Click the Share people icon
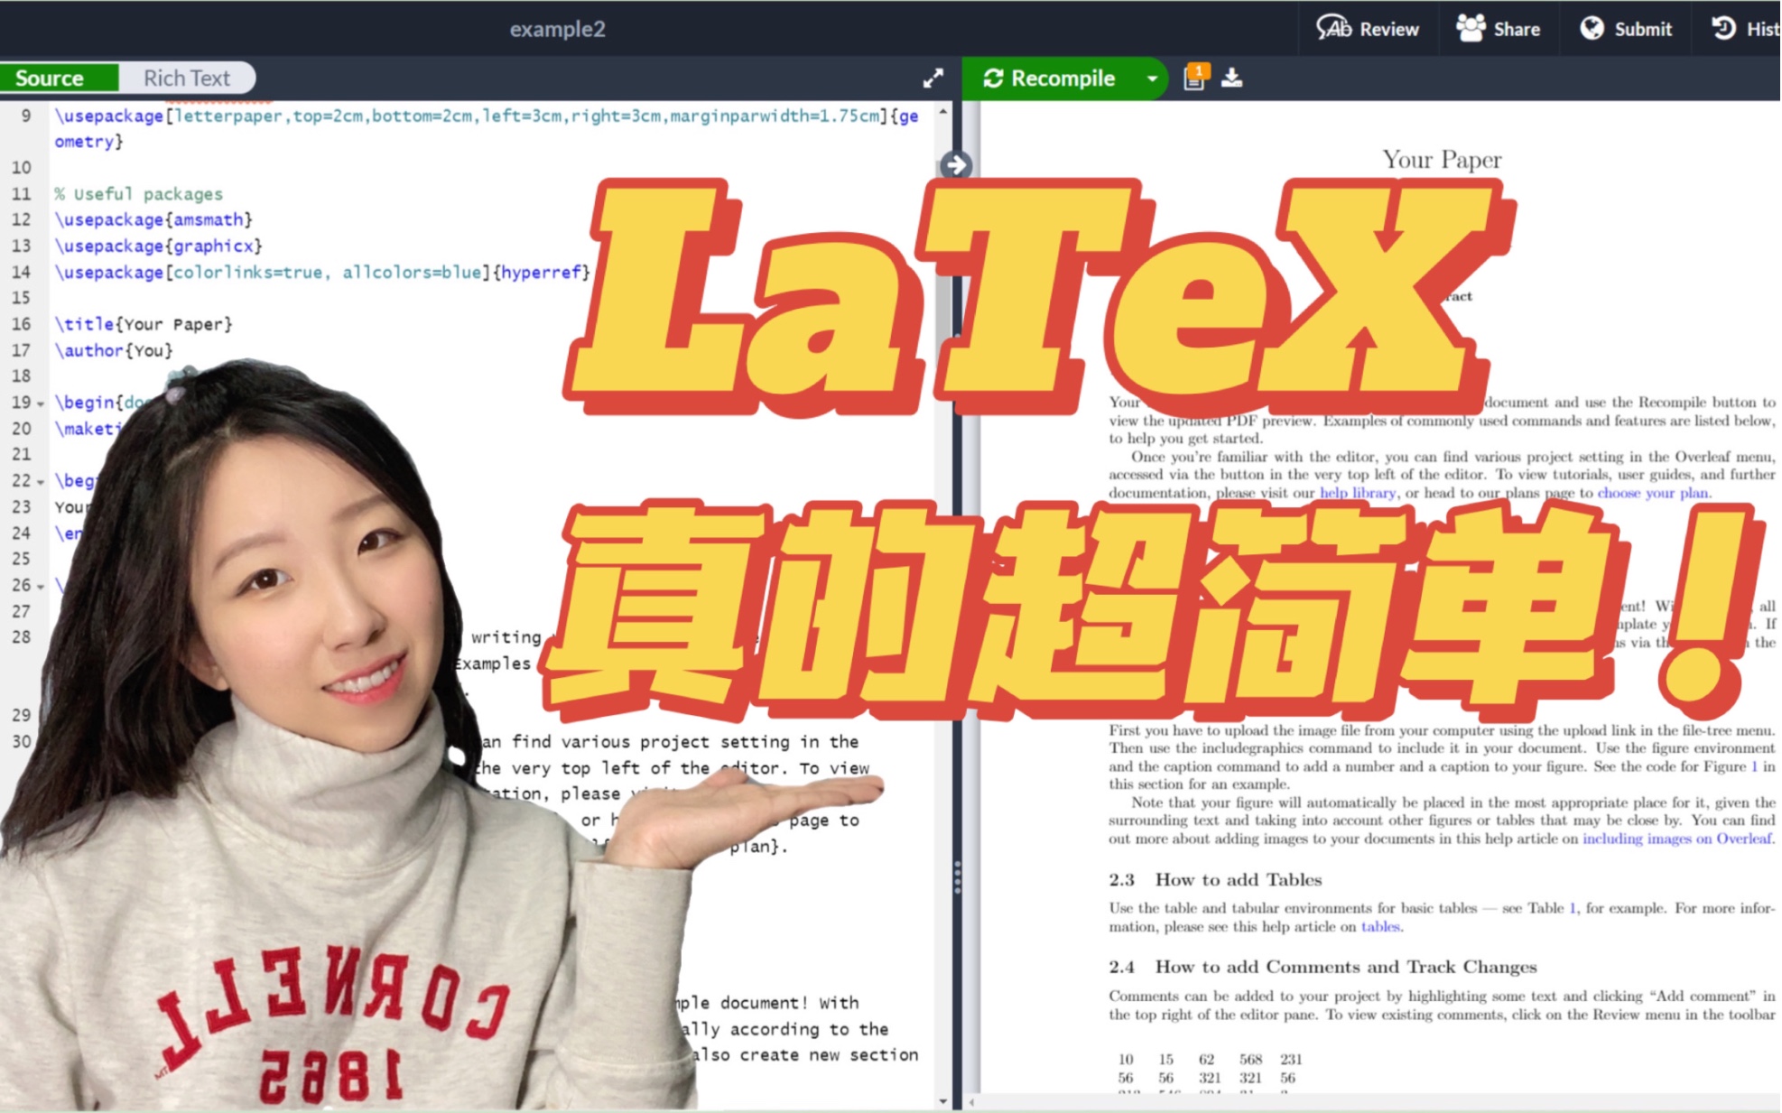 tap(1471, 28)
